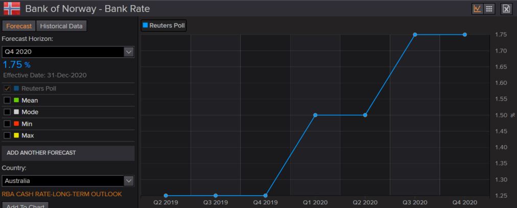
Task: Click the Bank of Norway - Bank Rate title
Action: click(x=87, y=9)
